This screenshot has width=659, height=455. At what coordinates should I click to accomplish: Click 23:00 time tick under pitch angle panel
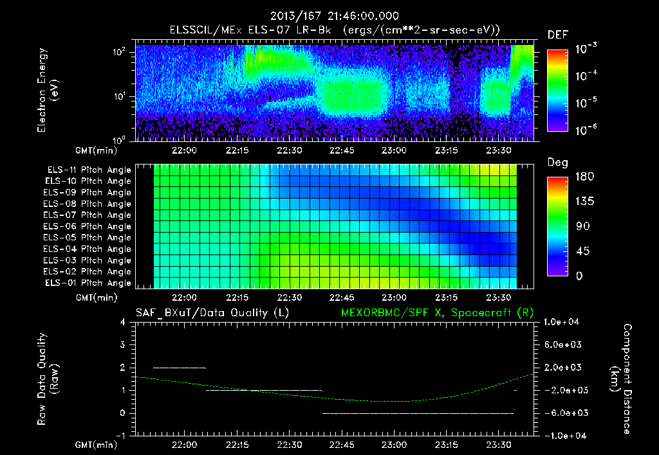tap(394, 298)
